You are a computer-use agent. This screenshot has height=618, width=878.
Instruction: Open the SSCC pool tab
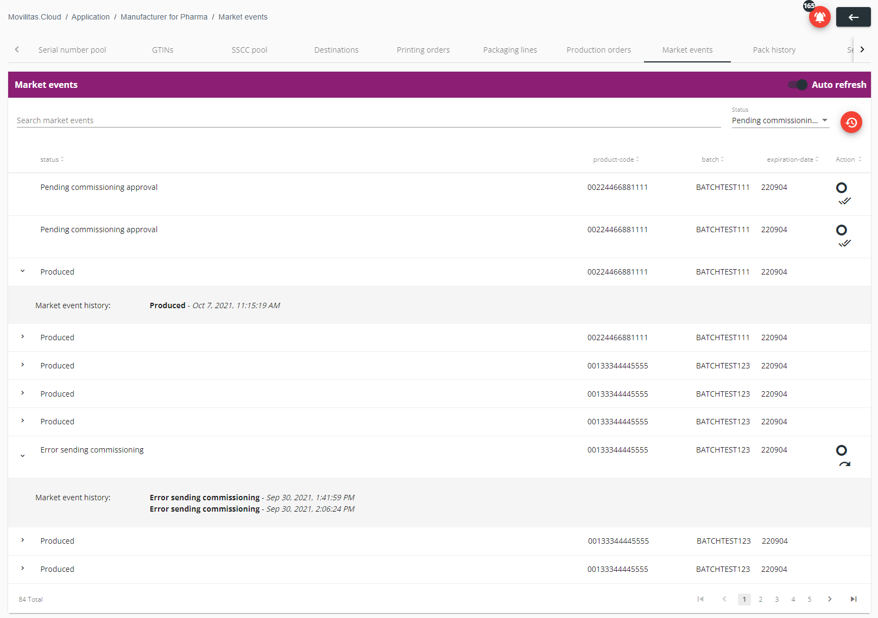pos(249,50)
